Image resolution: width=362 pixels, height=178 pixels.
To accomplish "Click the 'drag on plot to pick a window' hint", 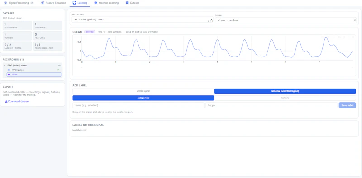I will pyautogui.click(x=142, y=32).
